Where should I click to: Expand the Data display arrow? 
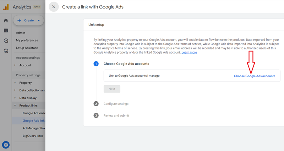click(15, 98)
